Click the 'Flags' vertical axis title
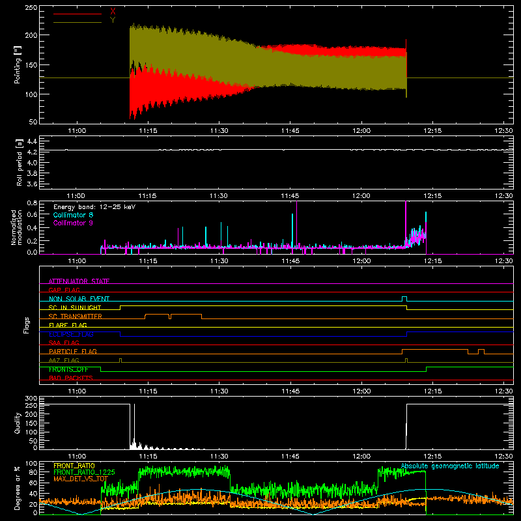 (26, 325)
